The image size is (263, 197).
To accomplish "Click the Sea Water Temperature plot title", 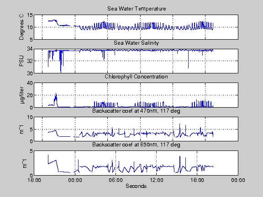I will pos(137,9).
